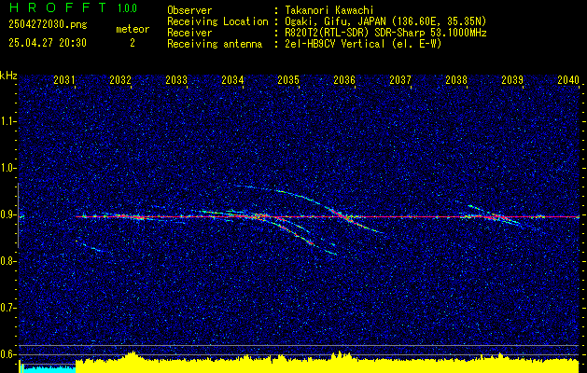This screenshot has width=587, height=373.
Task: Click the 1.0 frequency axis label
Action: coord(7,168)
